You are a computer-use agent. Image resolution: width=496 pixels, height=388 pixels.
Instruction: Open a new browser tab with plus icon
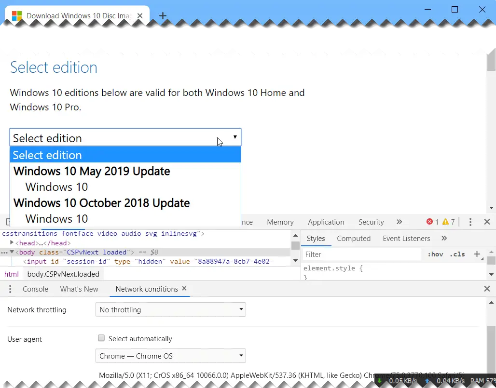point(163,15)
